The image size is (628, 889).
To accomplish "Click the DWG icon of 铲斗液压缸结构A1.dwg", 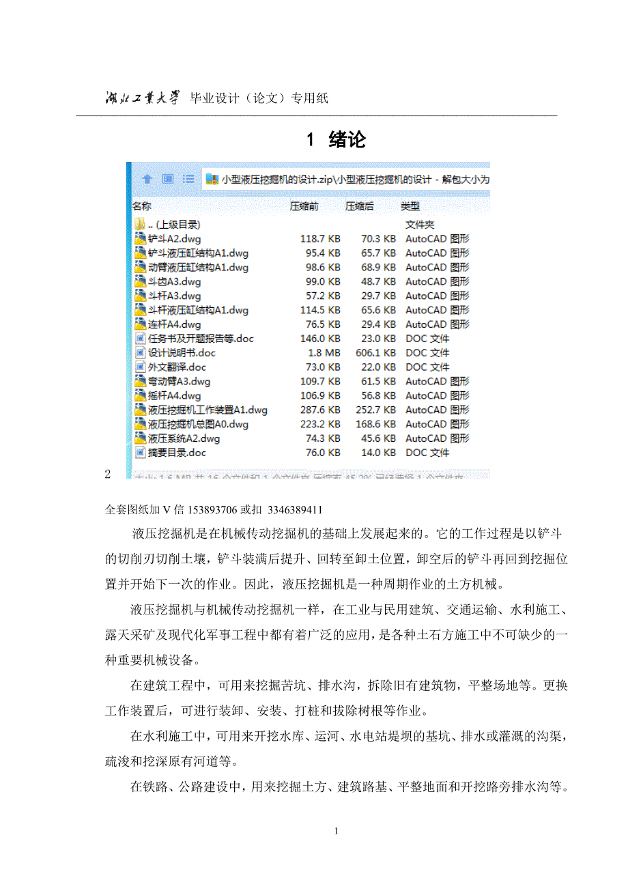I will (141, 253).
